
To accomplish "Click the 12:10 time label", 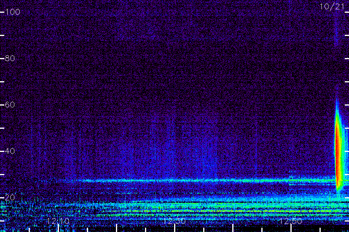I will 58,221.
